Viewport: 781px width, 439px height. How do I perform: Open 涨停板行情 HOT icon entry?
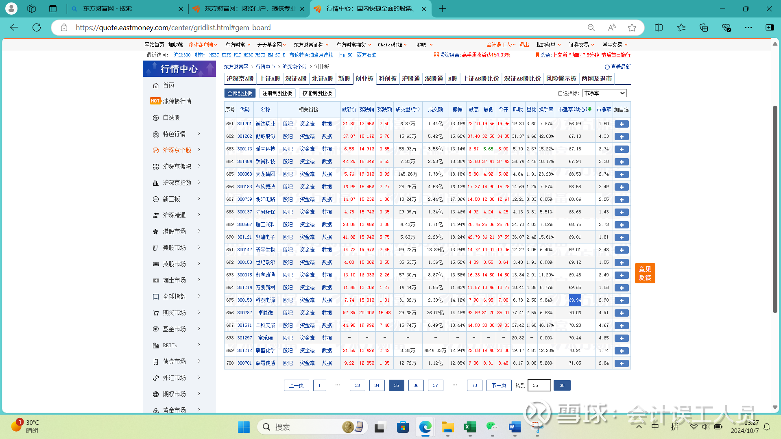(x=155, y=101)
